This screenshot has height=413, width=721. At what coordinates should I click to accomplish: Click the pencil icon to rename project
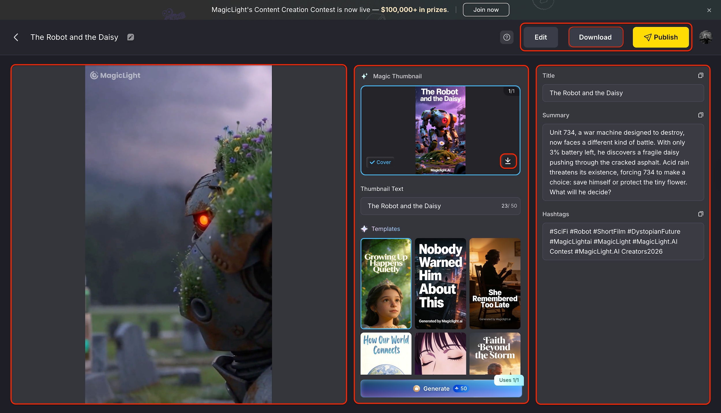pos(131,37)
